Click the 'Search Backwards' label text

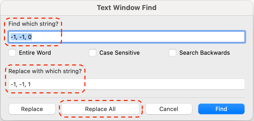point(205,53)
